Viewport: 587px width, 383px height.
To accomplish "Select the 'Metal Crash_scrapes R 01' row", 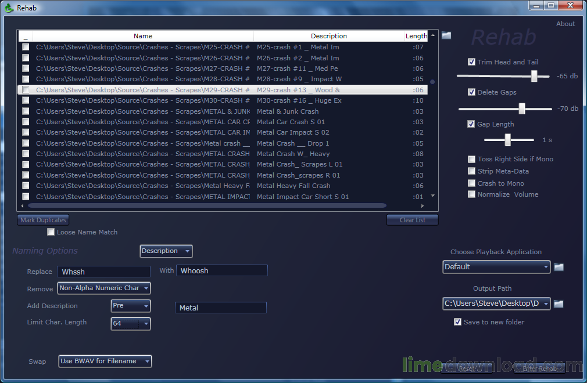I will [x=223, y=175].
